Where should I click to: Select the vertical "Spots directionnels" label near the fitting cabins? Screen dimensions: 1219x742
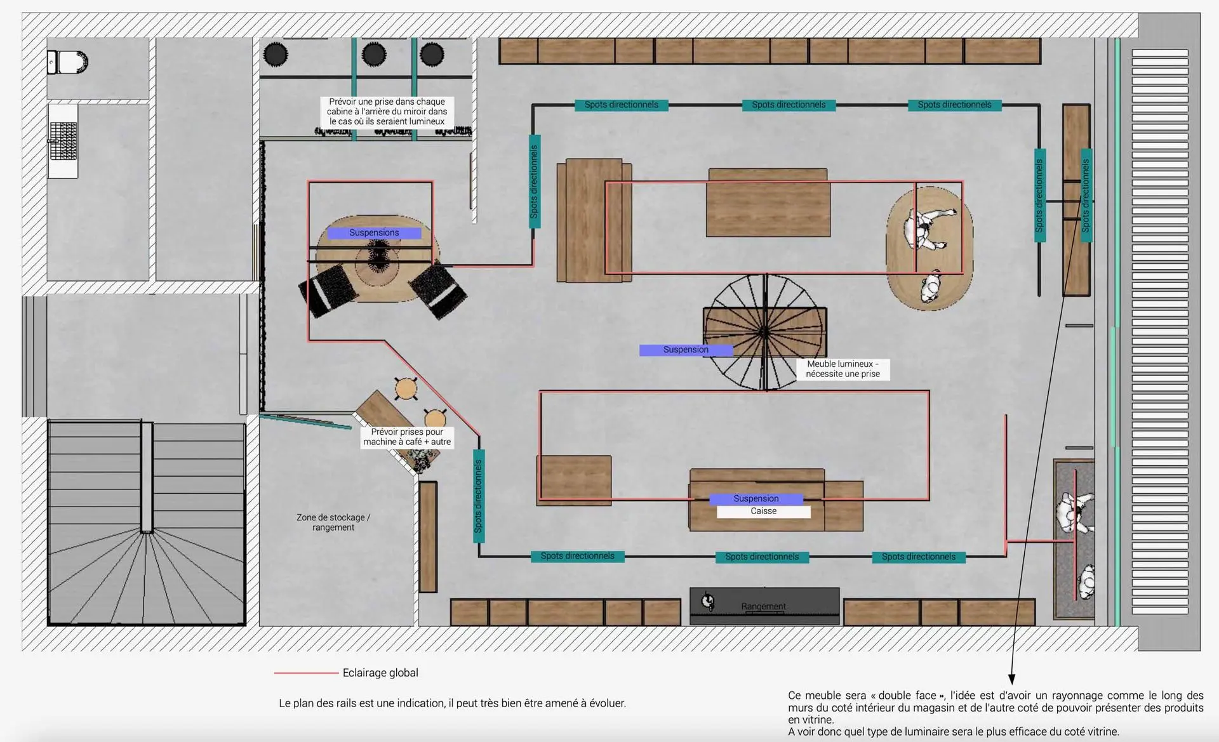pos(535,182)
